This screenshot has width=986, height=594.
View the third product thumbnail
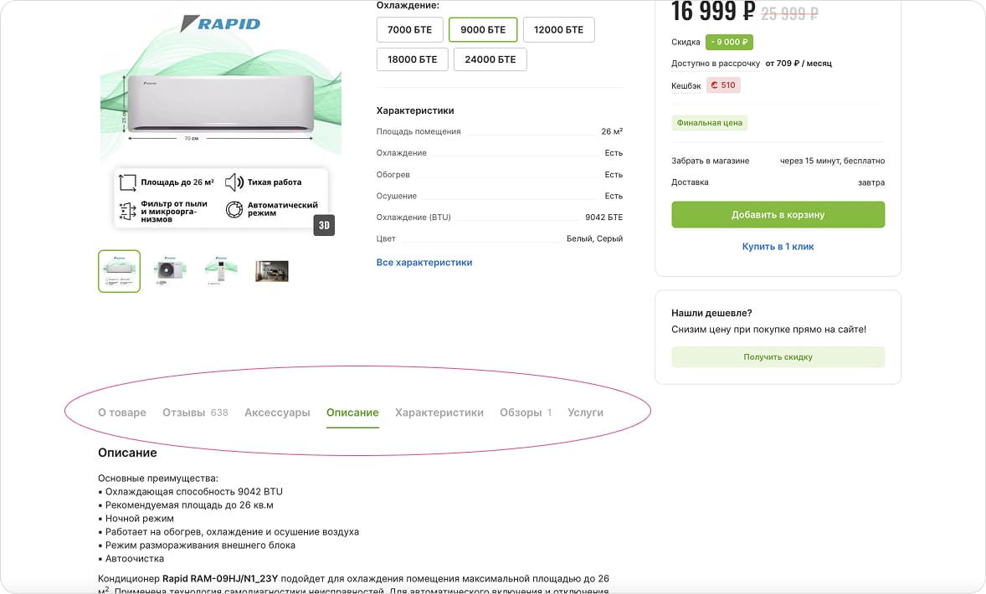pos(221,271)
